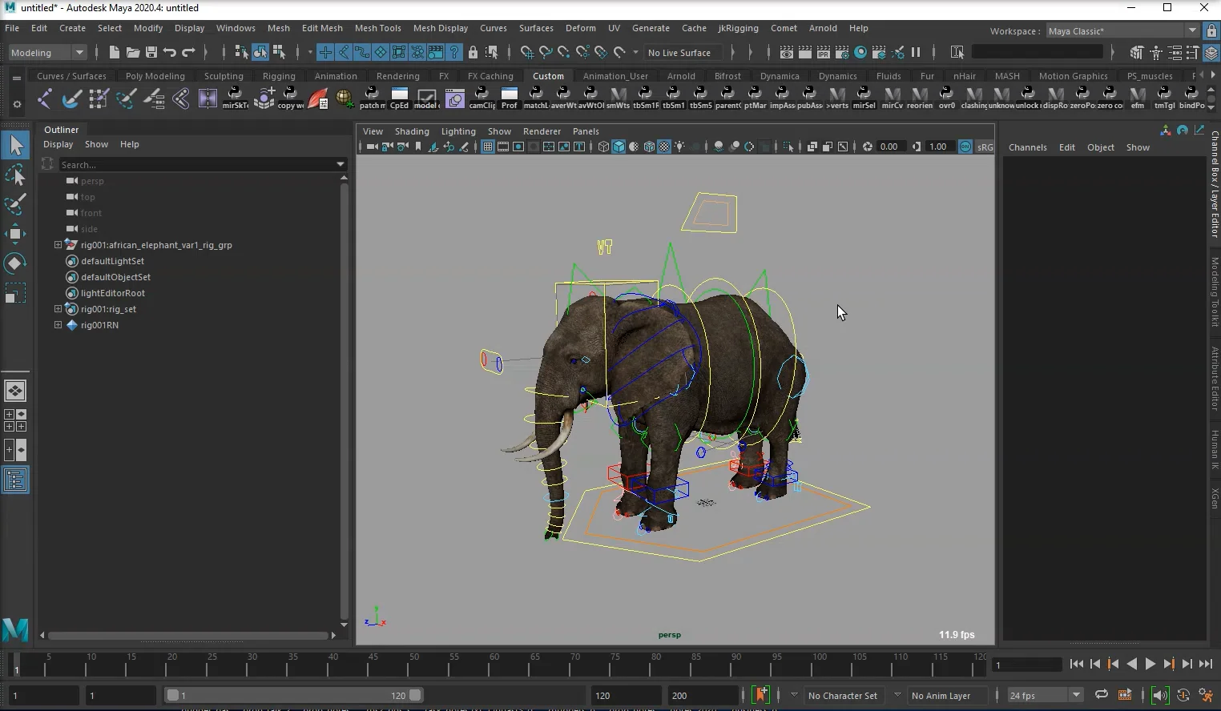Click the Outliner horizontal scrollbar

click(188, 636)
